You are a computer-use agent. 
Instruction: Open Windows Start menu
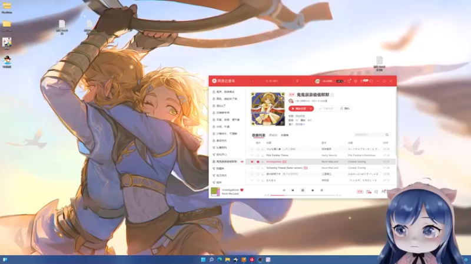(x=203, y=259)
